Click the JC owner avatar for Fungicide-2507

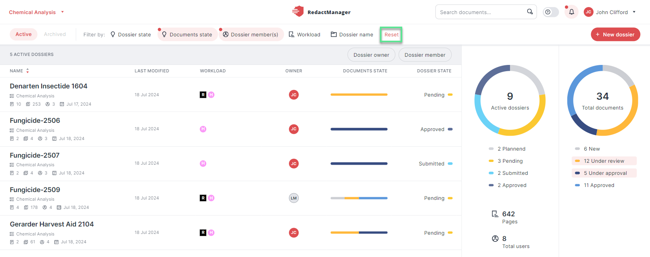[294, 164]
